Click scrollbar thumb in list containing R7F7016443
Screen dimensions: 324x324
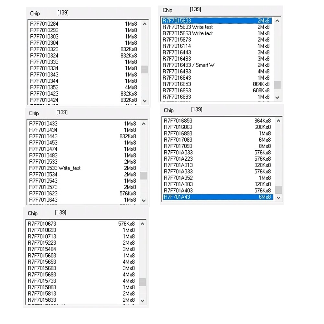(277, 85)
